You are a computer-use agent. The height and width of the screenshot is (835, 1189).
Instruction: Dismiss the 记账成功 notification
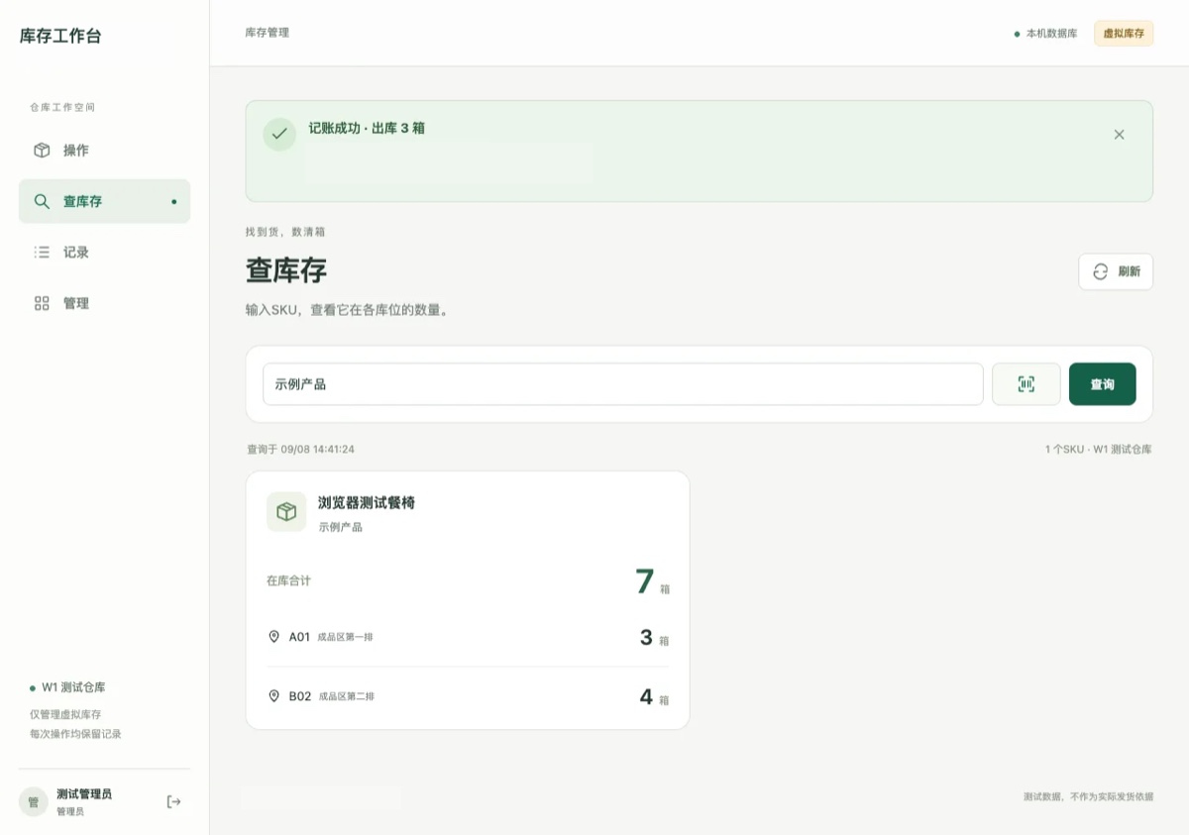click(x=1119, y=135)
